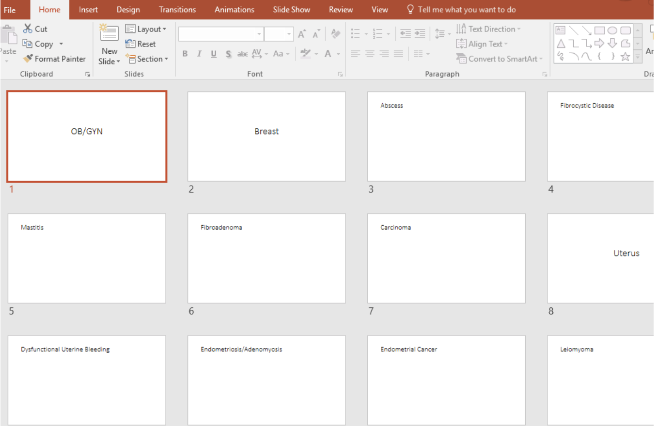The width and height of the screenshot is (657, 427).
Task: Click the Format Painter brush icon
Action: click(x=28, y=59)
